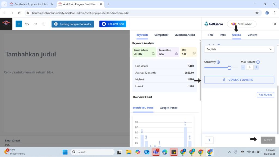Open the Chrome profile icon
The width and height of the screenshot is (279, 157).
click(267, 13)
